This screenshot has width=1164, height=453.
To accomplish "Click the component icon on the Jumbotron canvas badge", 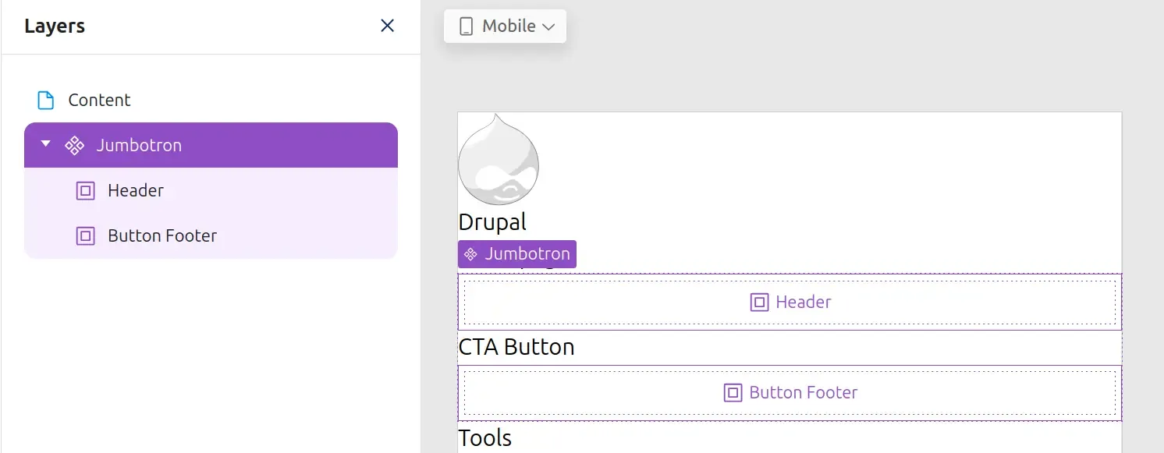I will (470, 253).
